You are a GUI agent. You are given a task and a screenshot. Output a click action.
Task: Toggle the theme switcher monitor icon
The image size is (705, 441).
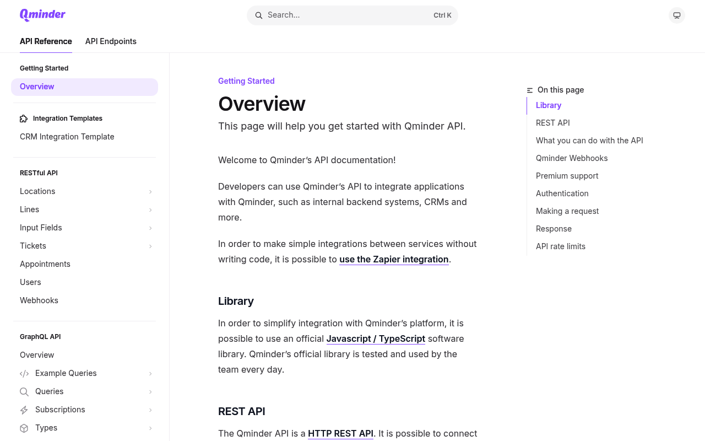pyautogui.click(x=677, y=15)
